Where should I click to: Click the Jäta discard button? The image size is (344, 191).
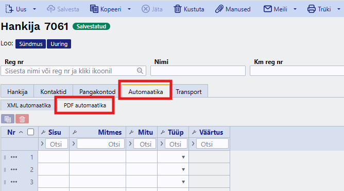[x=152, y=9]
